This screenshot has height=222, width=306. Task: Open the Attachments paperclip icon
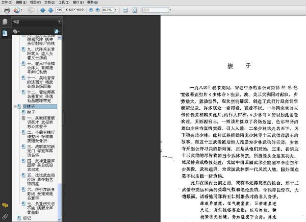click(x=5, y=216)
